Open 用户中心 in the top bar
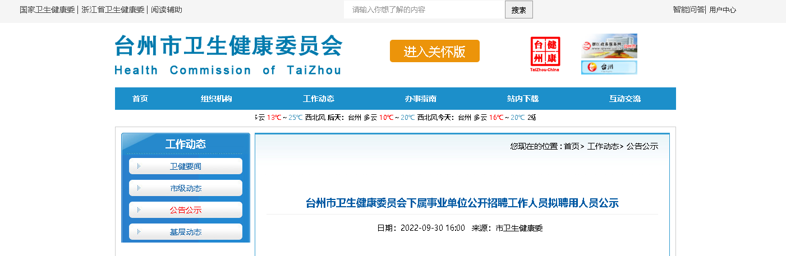This screenshot has width=786, height=256. [x=723, y=10]
